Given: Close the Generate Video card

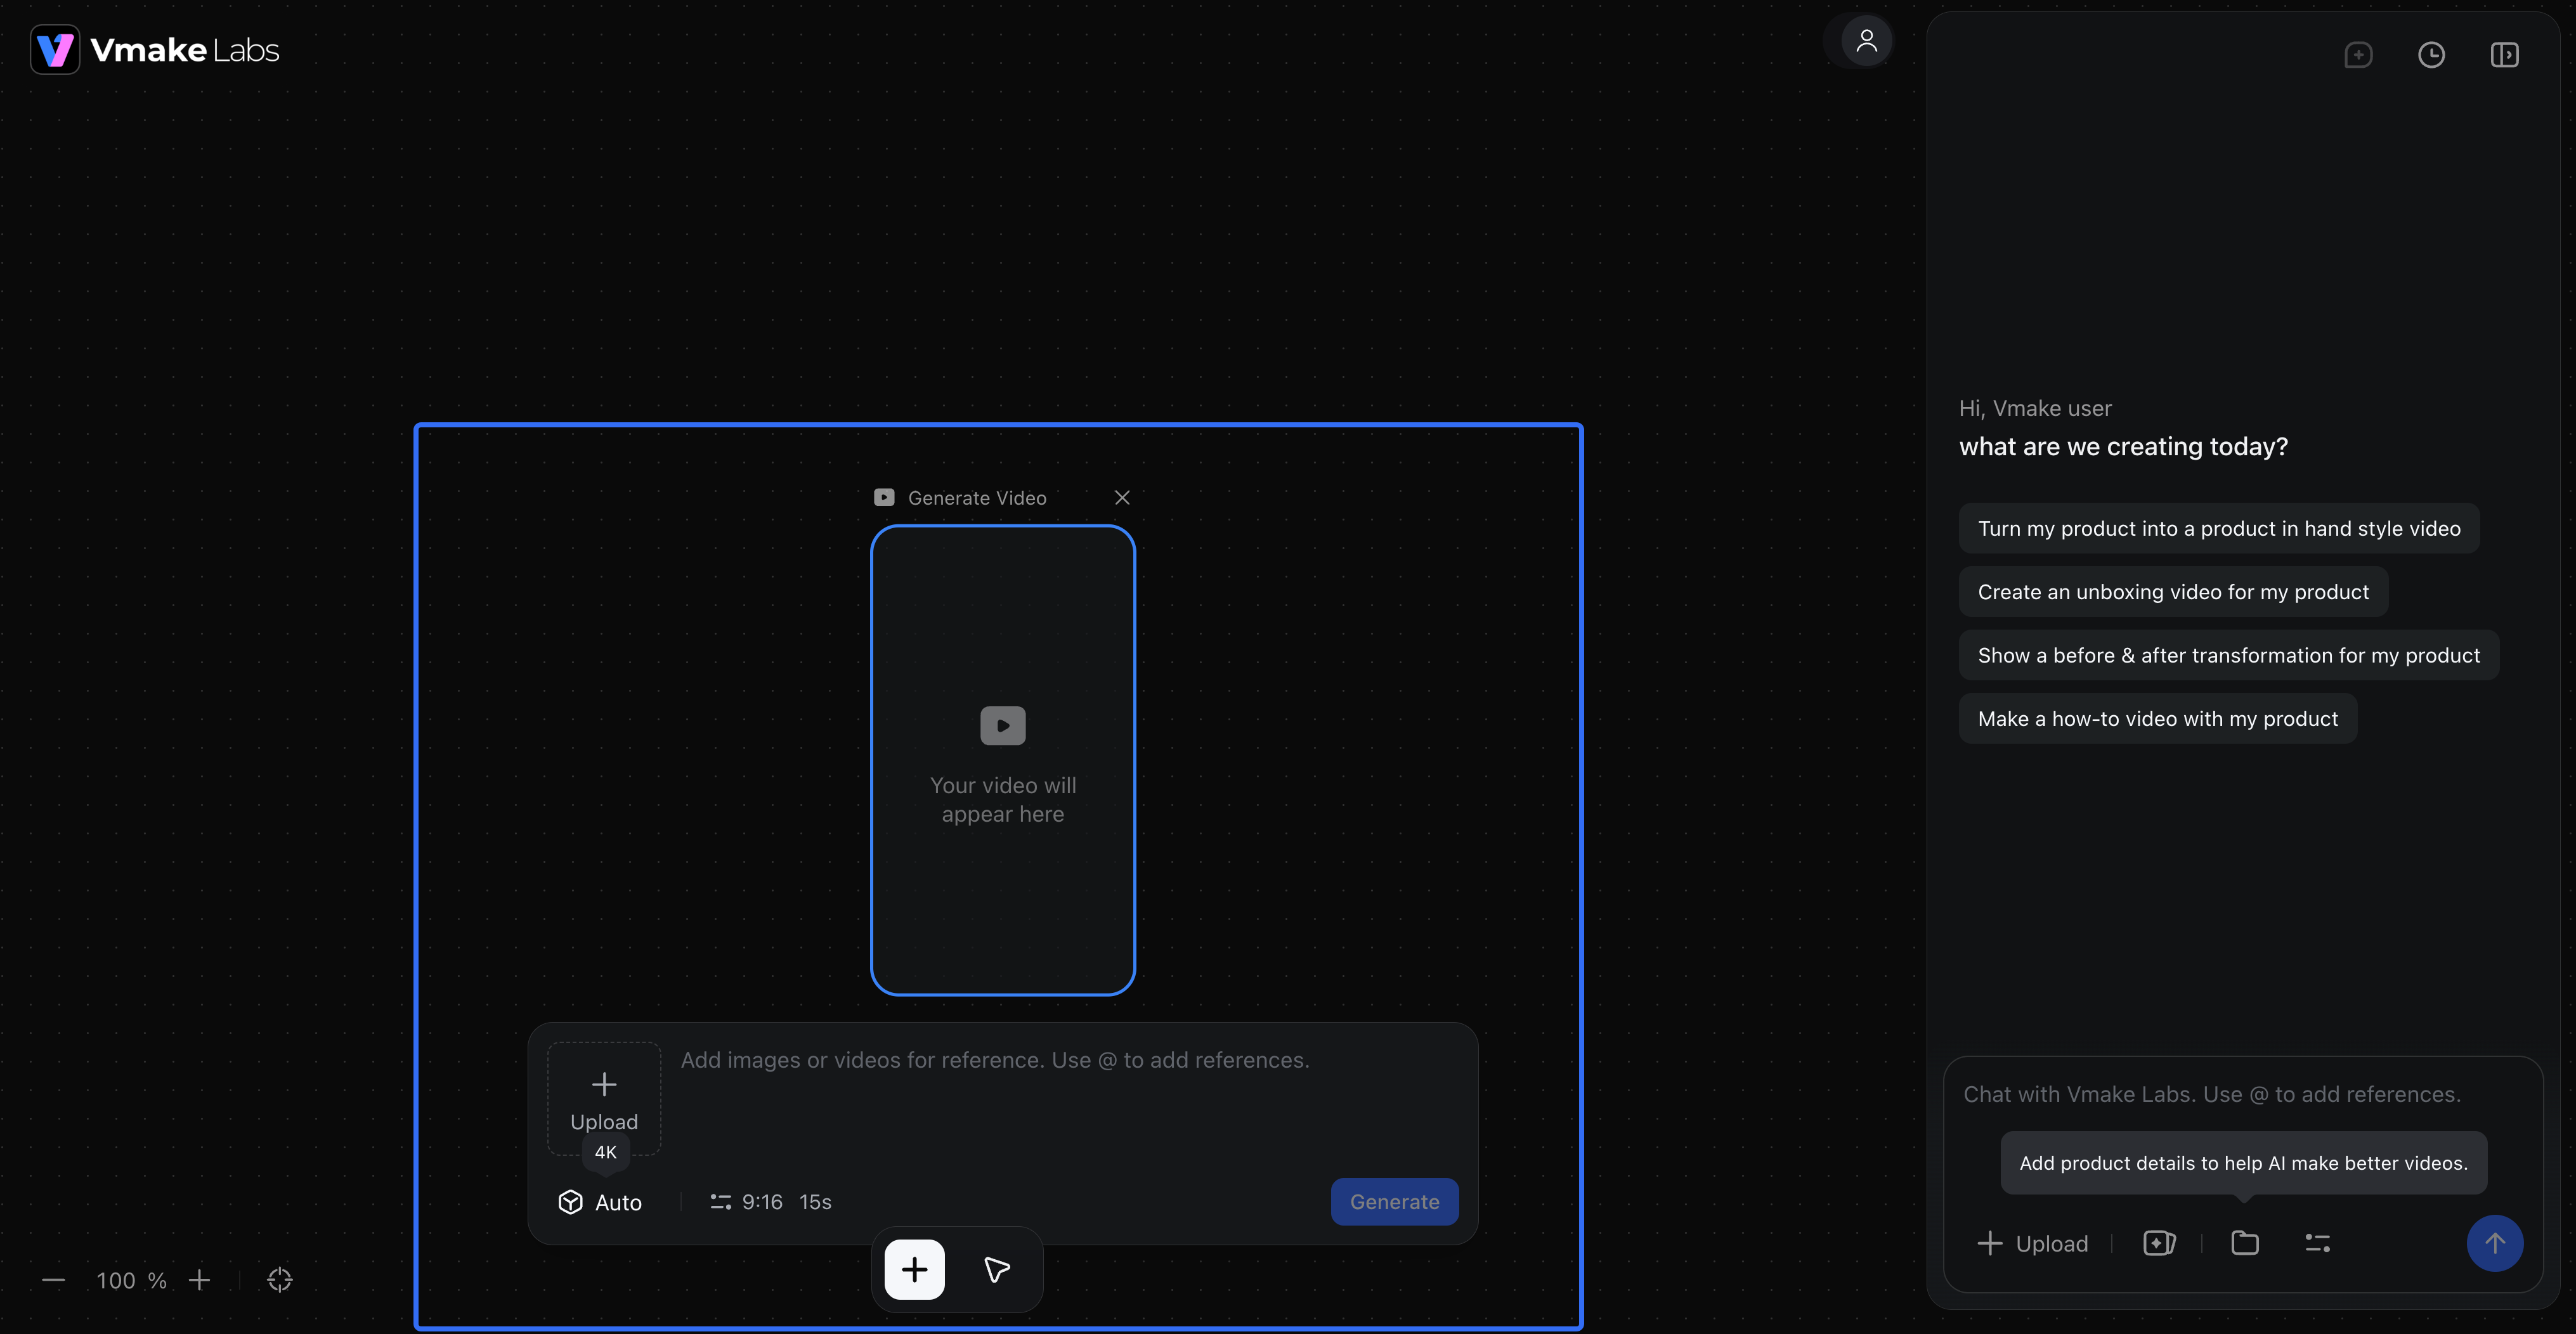Looking at the screenshot, I should pos(1122,497).
